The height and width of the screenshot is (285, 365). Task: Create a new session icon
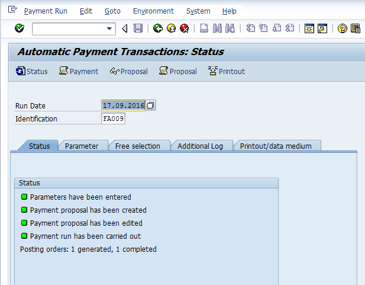click(309, 28)
